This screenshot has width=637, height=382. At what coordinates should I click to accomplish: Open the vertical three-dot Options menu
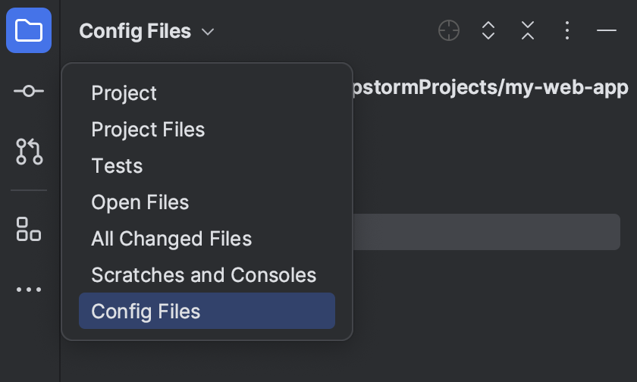click(567, 31)
